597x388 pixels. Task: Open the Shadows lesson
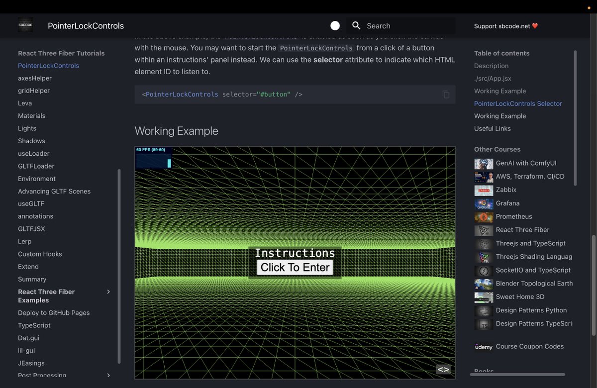pos(31,141)
